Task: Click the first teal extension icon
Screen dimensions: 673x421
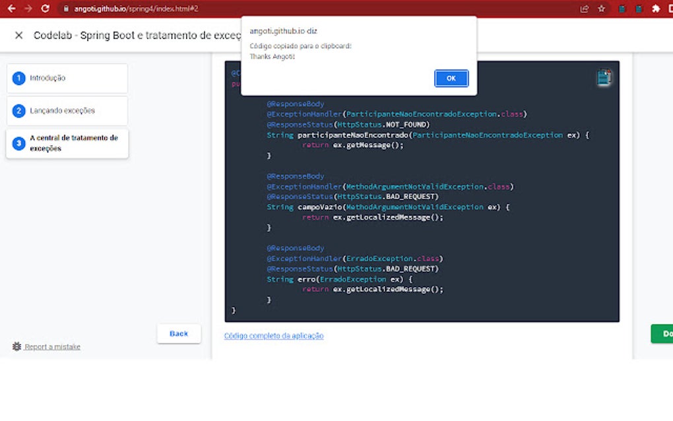Action: pos(622,9)
